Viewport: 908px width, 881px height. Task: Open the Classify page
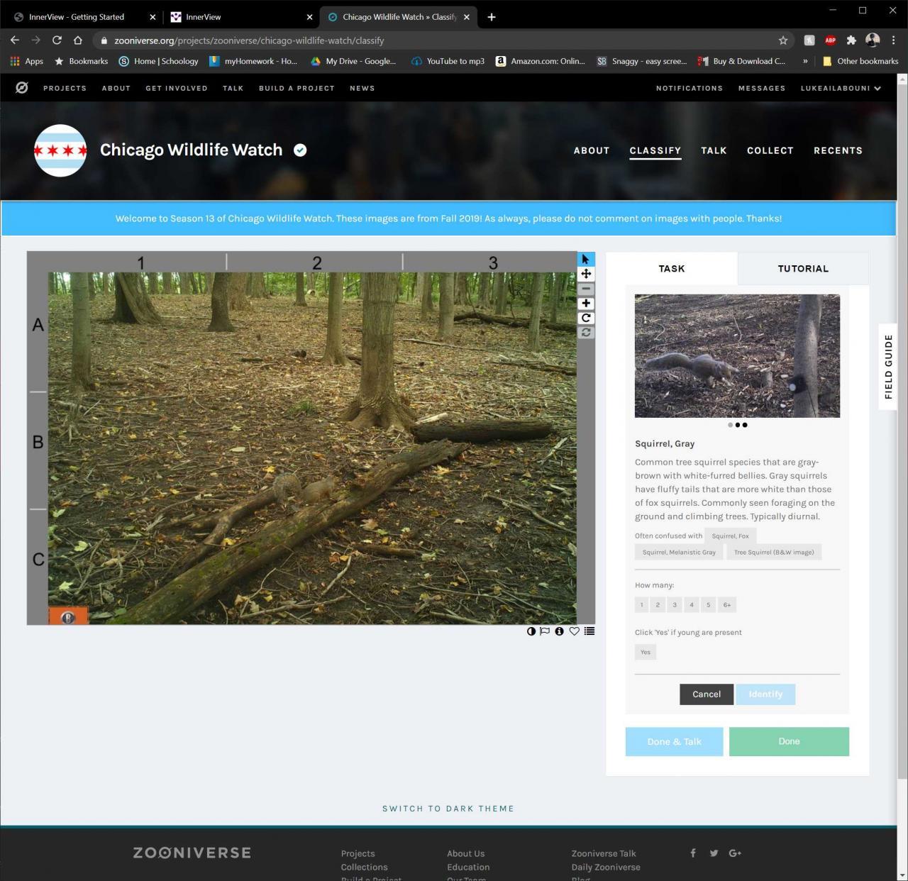(x=655, y=150)
